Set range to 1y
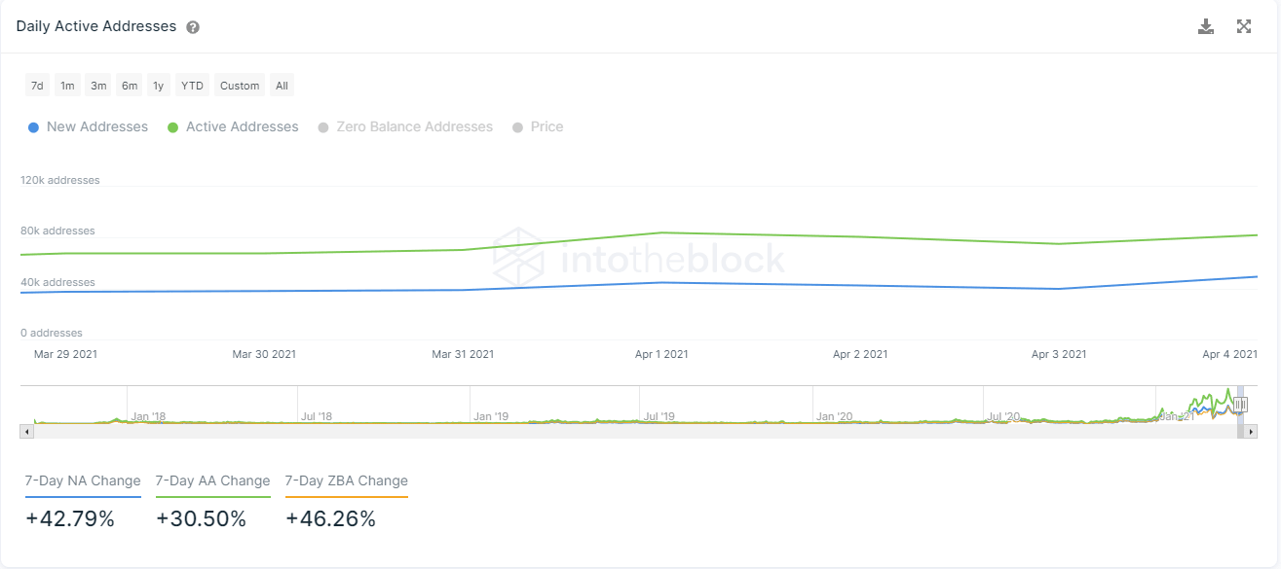 click(158, 86)
